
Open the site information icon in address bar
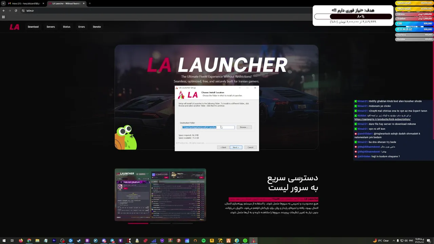(x=23, y=11)
